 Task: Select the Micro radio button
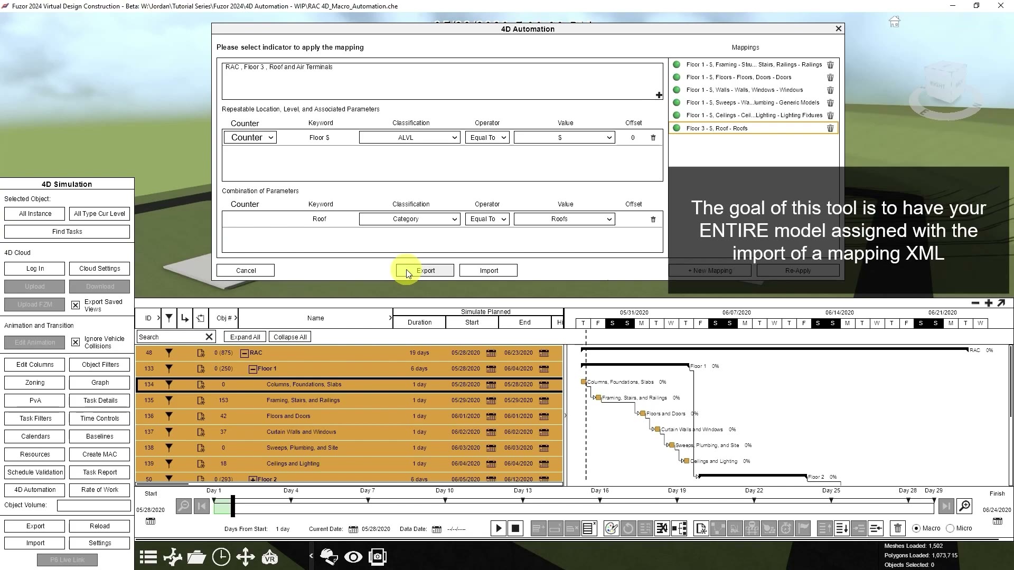click(950, 528)
